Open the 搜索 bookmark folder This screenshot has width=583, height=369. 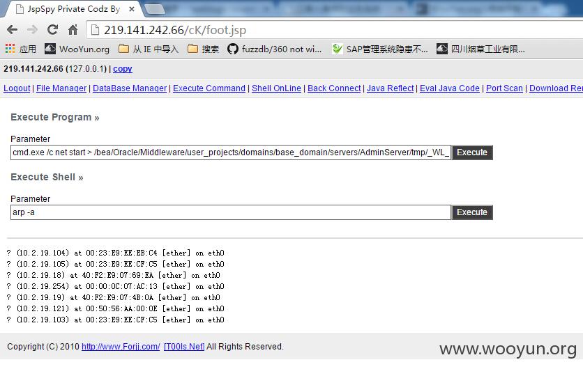(204, 49)
